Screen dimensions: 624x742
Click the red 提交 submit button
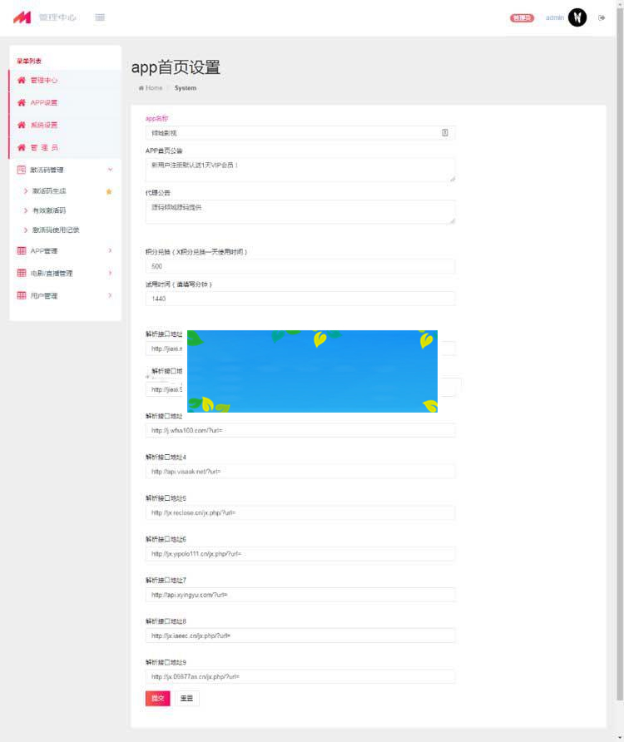point(157,698)
